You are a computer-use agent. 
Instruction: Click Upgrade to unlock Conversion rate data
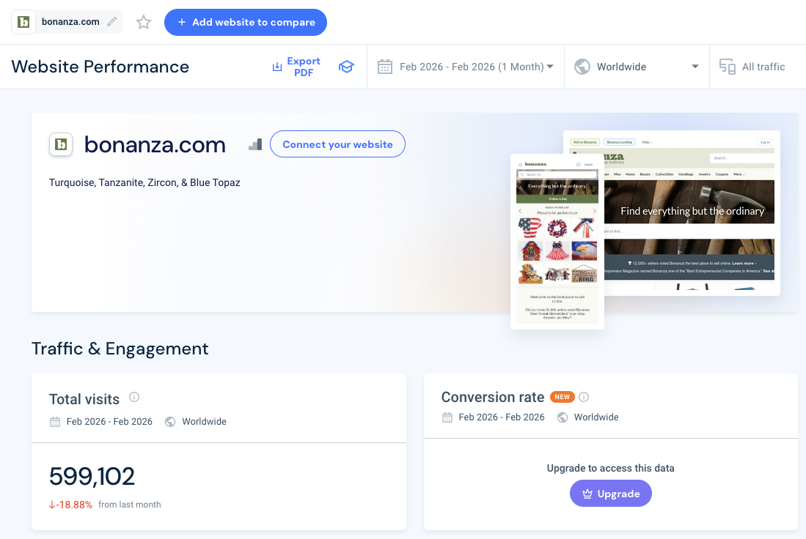(x=610, y=493)
